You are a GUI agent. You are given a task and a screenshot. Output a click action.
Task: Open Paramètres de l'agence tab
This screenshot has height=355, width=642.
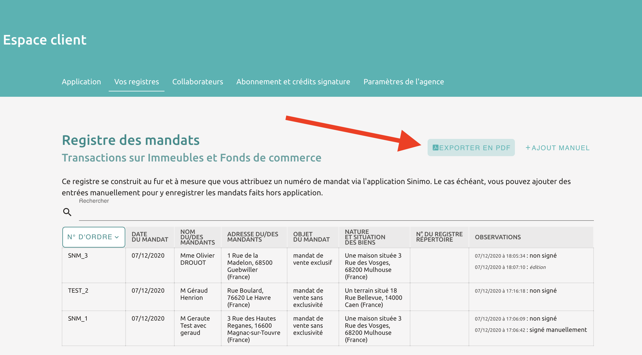404,82
